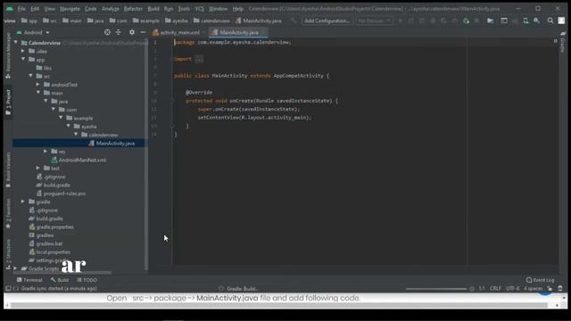Viewport: 571px width, 321px height.
Task: Expand the test folder
Action: point(37,169)
